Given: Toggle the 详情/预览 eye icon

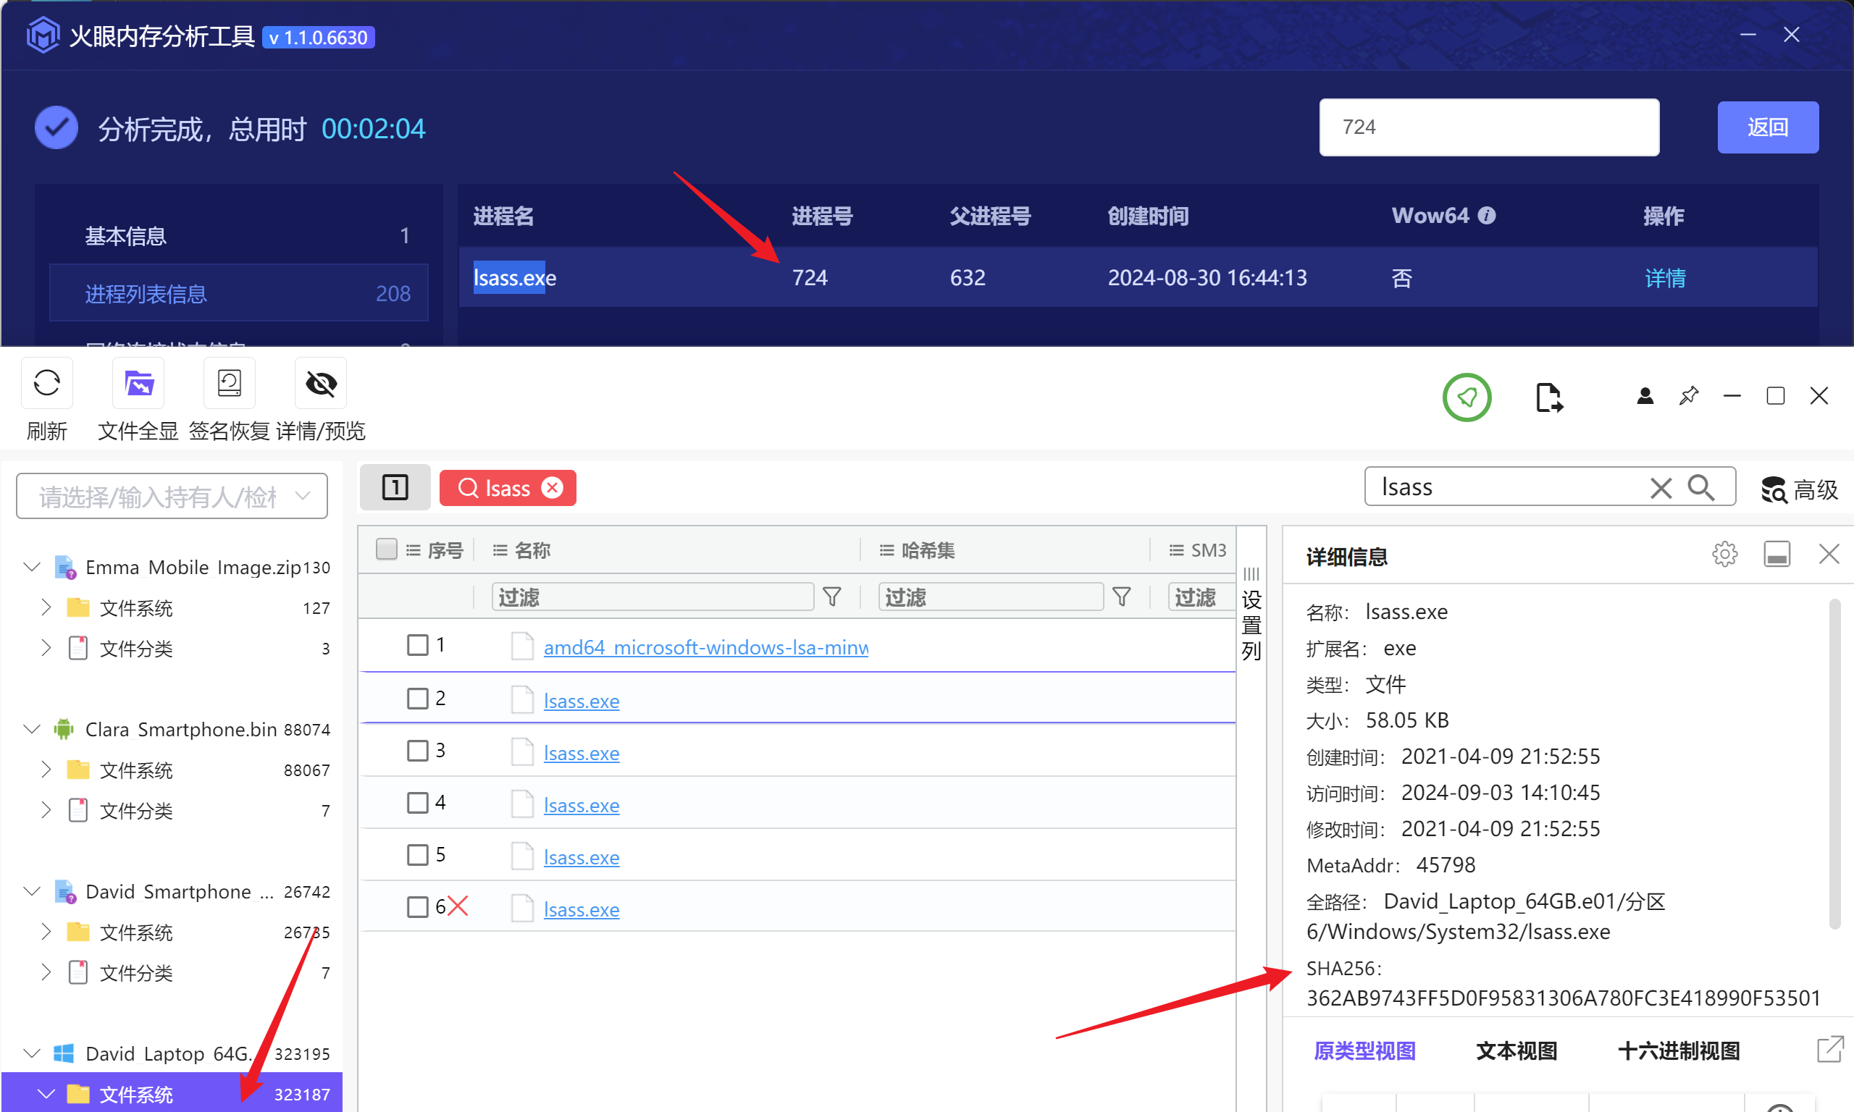Looking at the screenshot, I should 321,384.
